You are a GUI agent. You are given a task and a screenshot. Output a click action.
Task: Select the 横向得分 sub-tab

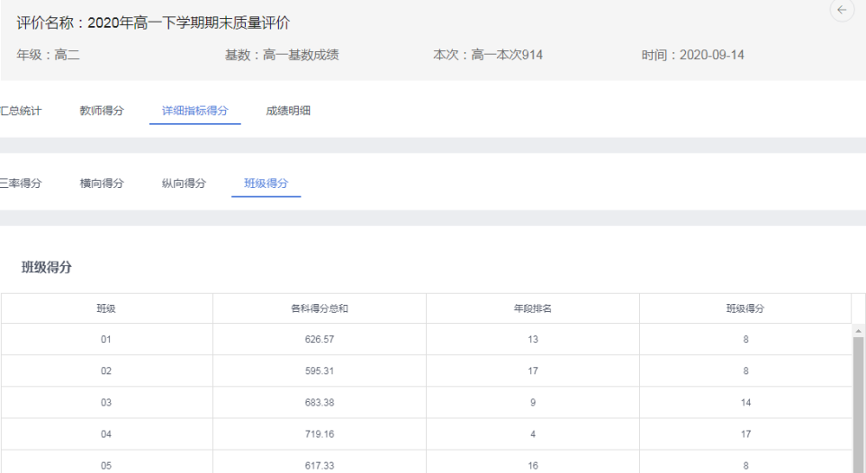(x=102, y=183)
